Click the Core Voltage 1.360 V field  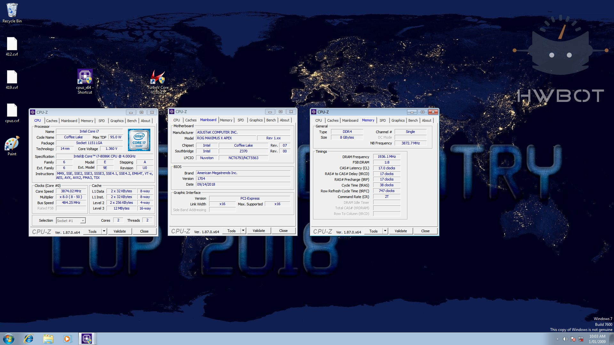coord(111,149)
